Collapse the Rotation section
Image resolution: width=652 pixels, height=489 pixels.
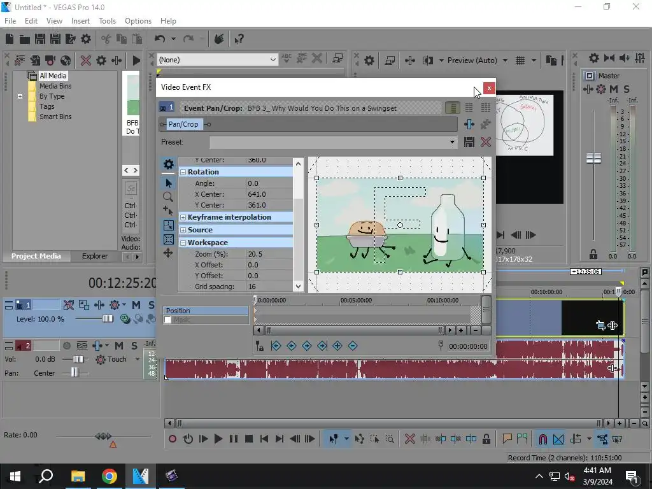183,172
